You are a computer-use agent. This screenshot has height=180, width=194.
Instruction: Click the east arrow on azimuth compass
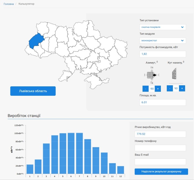tap(155, 75)
